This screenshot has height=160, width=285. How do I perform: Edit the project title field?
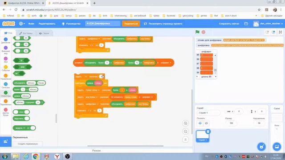pos(103,24)
